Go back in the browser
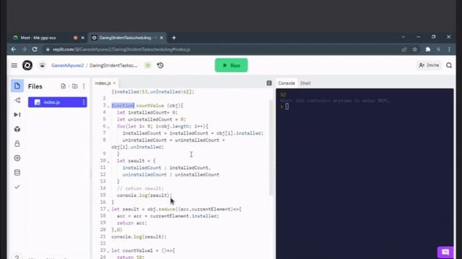Image resolution: width=462 pixels, height=259 pixels. (14, 50)
